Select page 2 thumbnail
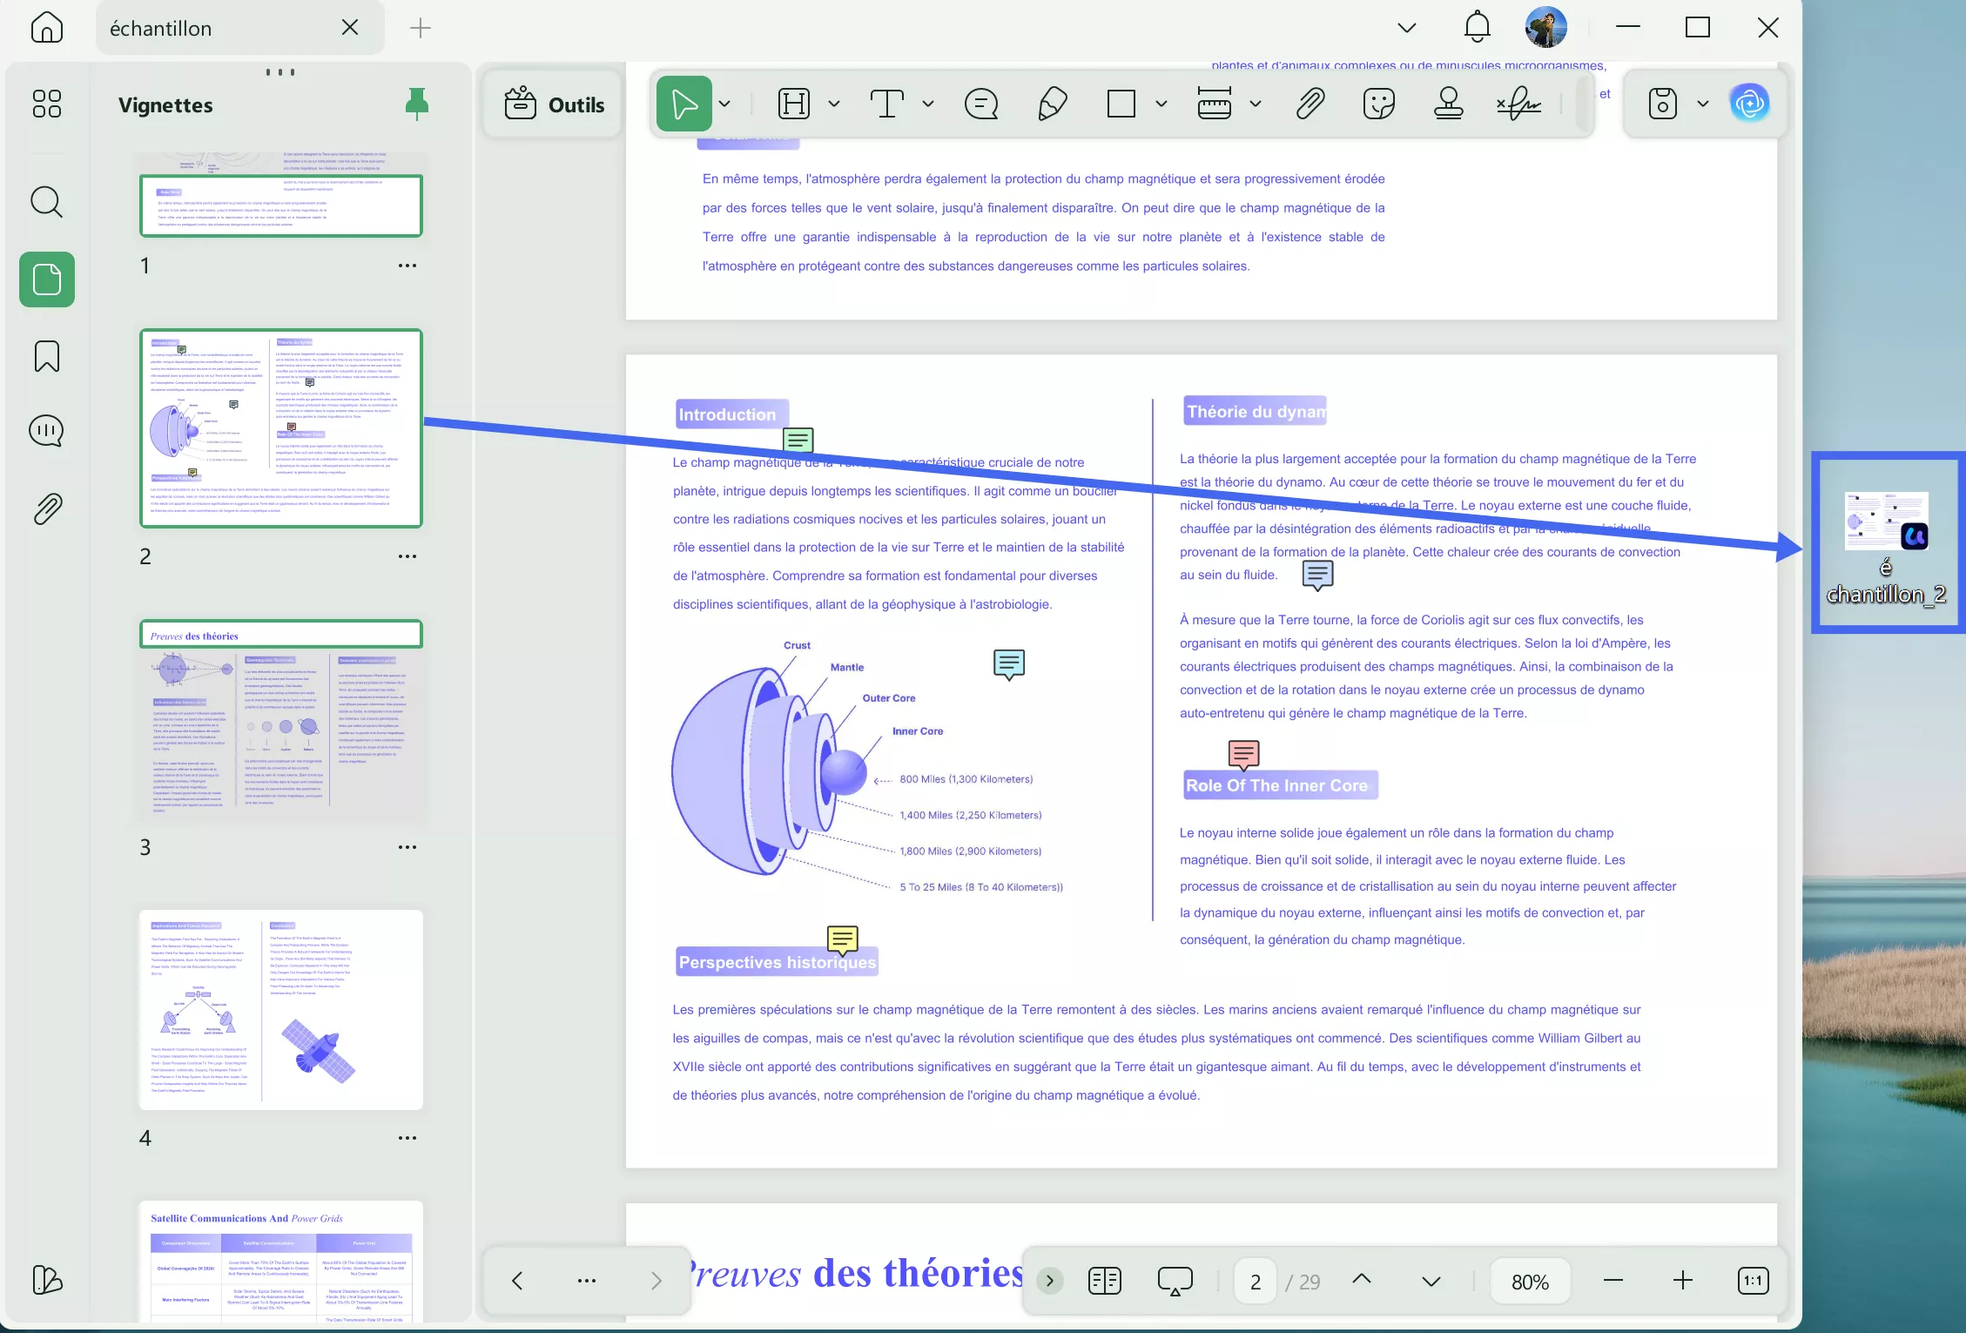The width and height of the screenshot is (1966, 1333). point(281,428)
